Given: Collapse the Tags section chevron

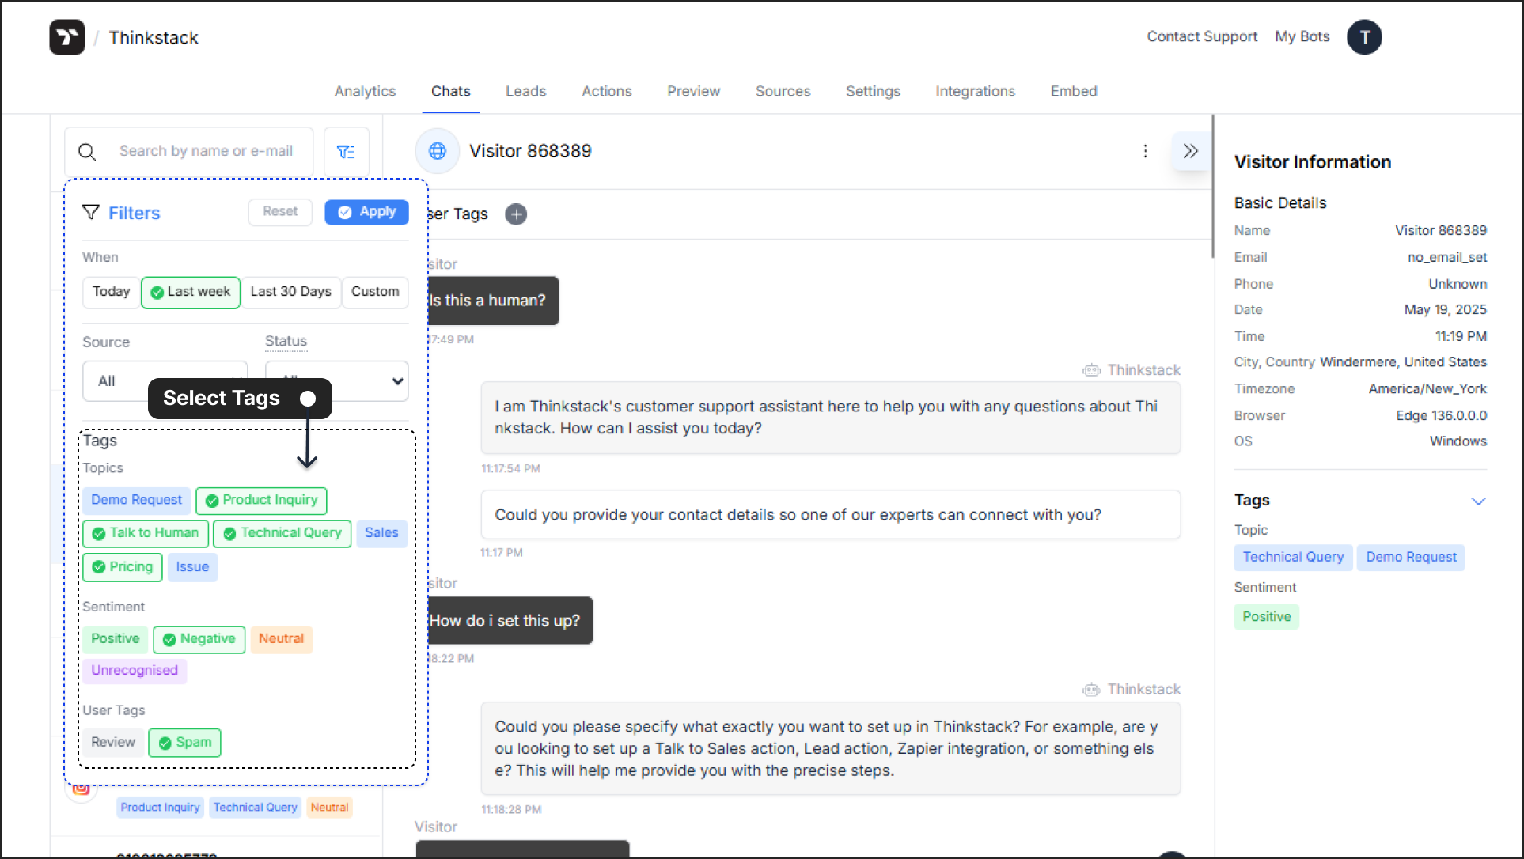Looking at the screenshot, I should click(1478, 501).
